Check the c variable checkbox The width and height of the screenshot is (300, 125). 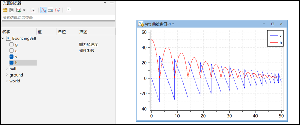[x=11, y=51]
